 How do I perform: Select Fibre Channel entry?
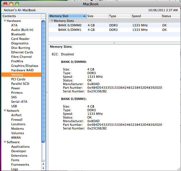pos(21,57)
